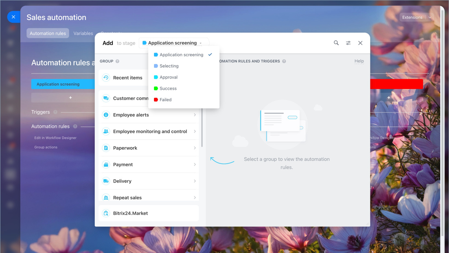Switch to the Automation rules tab

pyautogui.click(x=48, y=33)
